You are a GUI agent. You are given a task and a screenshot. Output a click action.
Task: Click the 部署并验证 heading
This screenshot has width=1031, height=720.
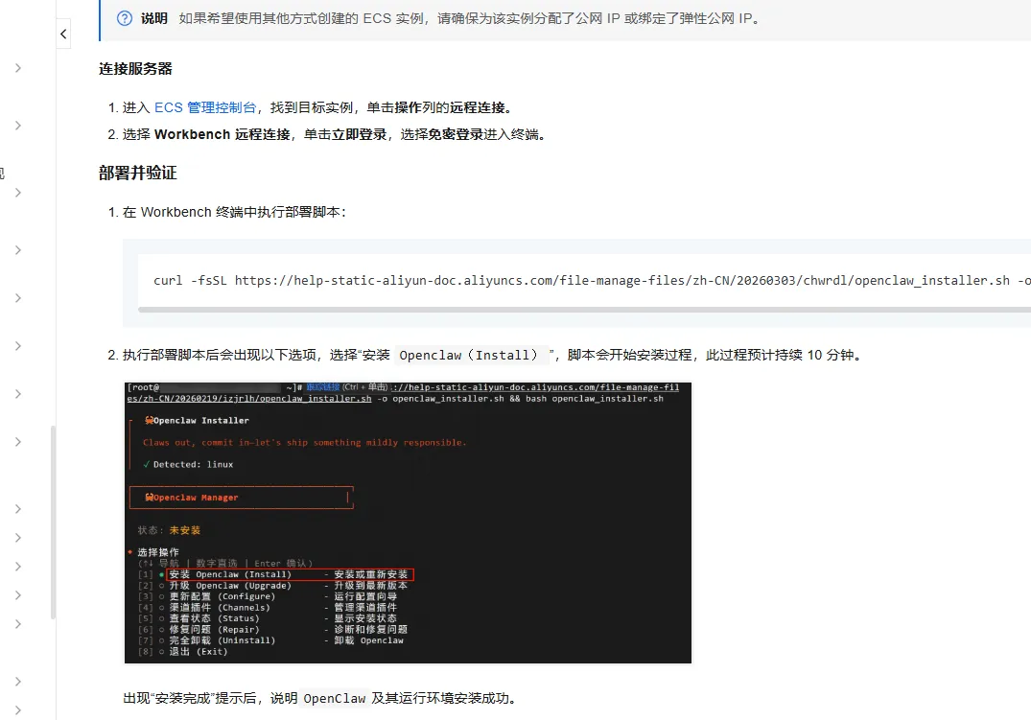pyautogui.click(x=138, y=173)
